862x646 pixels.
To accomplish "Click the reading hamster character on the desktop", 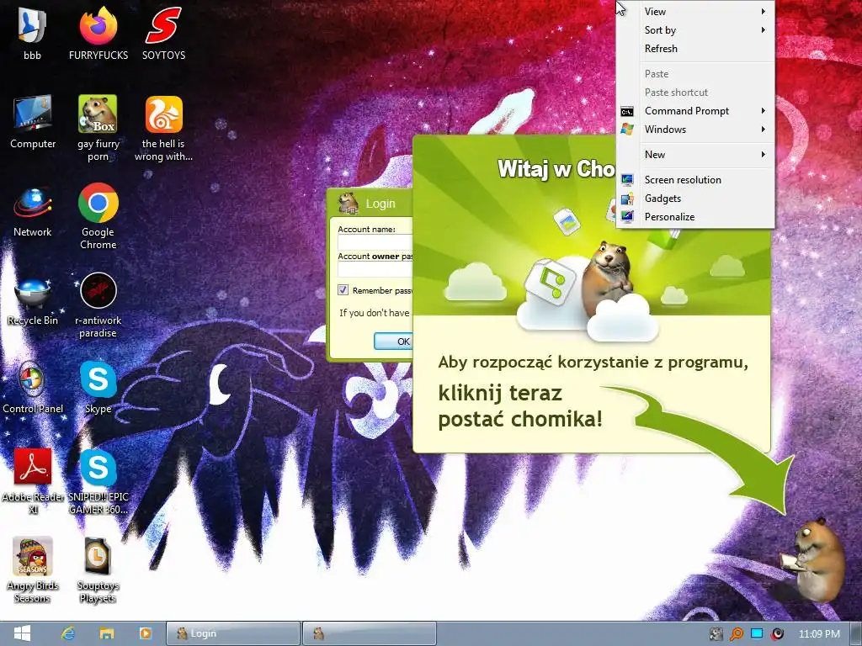I will [814, 560].
